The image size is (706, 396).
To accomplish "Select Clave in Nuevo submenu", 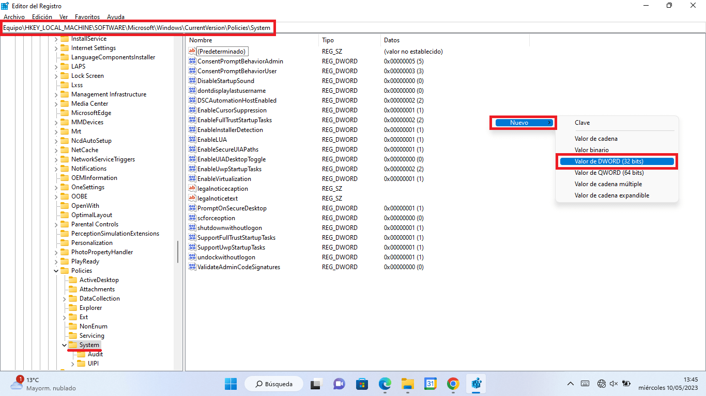I will click(582, 123).
